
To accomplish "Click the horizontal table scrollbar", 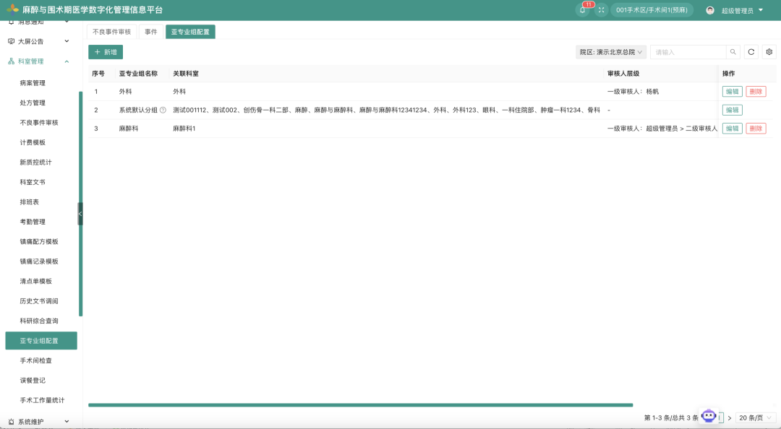I will (361, 405).
